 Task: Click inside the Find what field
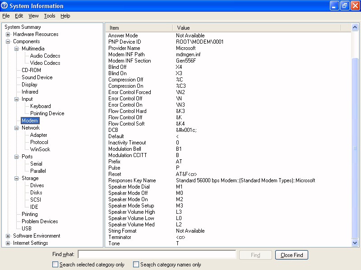(x=157, y=255)
